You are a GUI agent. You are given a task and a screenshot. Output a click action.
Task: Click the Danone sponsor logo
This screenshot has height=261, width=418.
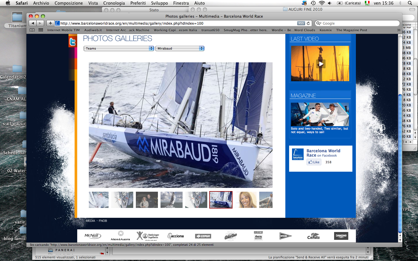pyautogui.click(x=341, y=236)
